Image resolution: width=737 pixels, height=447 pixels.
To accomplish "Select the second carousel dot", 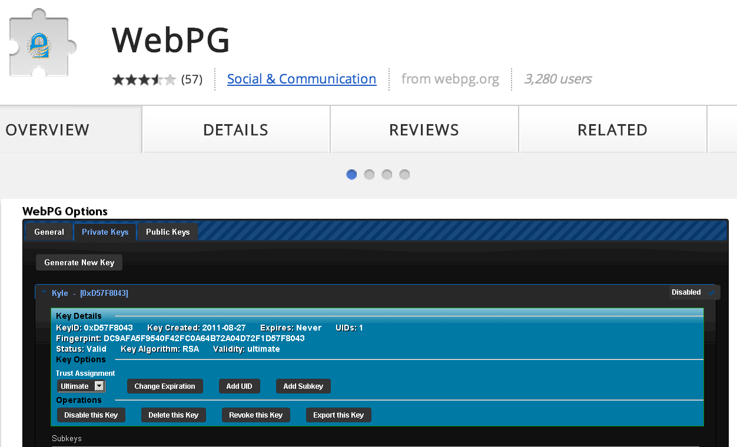I will click(x=369, y=175).
